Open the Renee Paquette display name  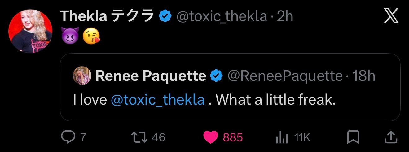[x=151, y=76]
